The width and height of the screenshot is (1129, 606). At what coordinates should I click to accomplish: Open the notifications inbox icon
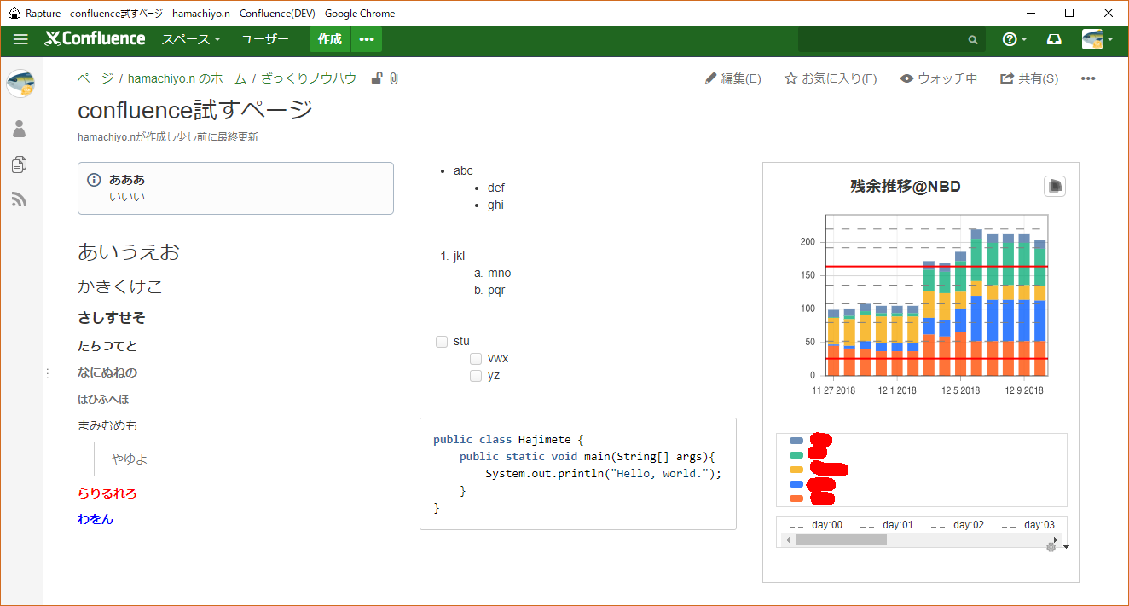tap(1054, 39)
